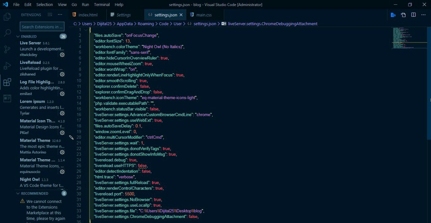Image resolution: width=431 pixels, height=223 pixels.
Task: Open Go menu
Action: pos(74,5)
